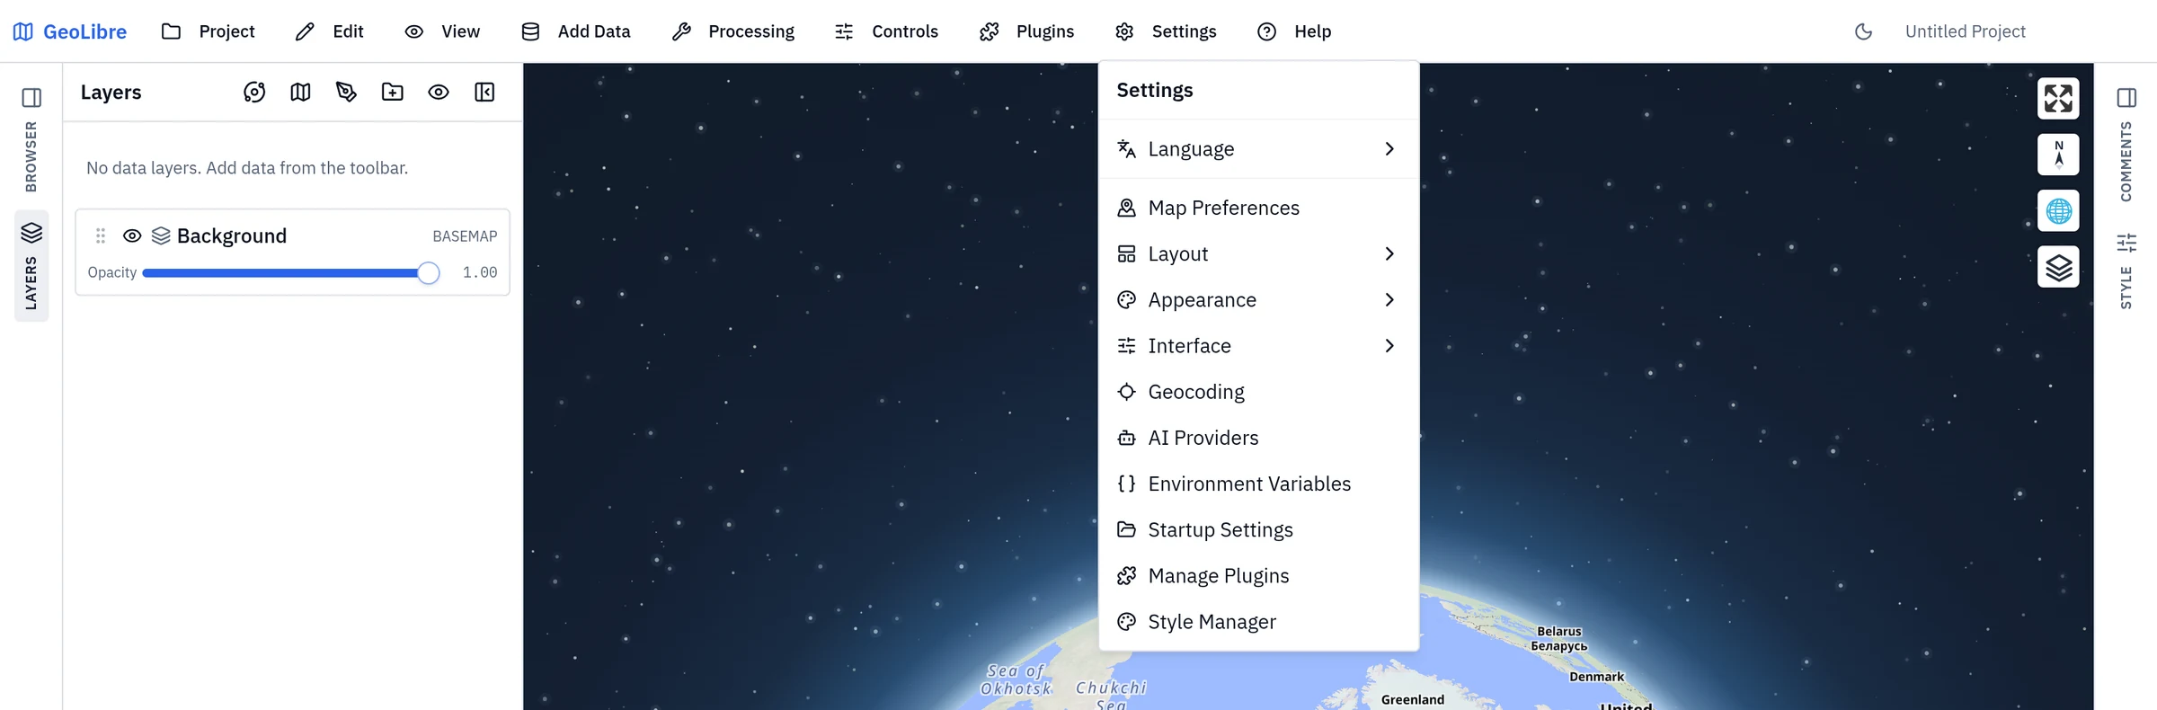Open the Help menu
This screenshot has width=2157, height=710.
tap(1294, 31)
